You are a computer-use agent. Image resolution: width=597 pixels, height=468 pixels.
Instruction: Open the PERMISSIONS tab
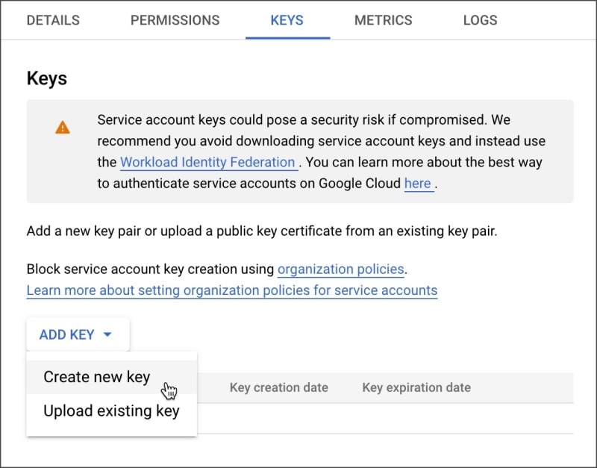pos(175,20)
